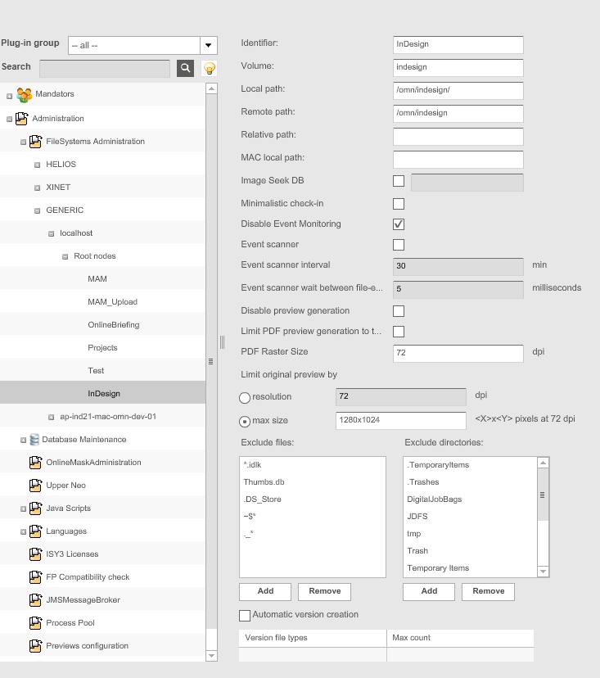
Task: Click the tree scrollbar down arrow
Action: (211, 656)
